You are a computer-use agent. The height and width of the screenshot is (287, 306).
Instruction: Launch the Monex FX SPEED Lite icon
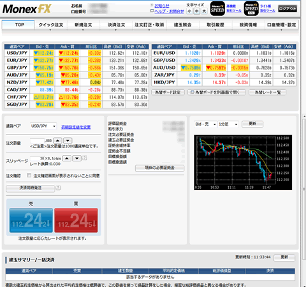[251, 9]
